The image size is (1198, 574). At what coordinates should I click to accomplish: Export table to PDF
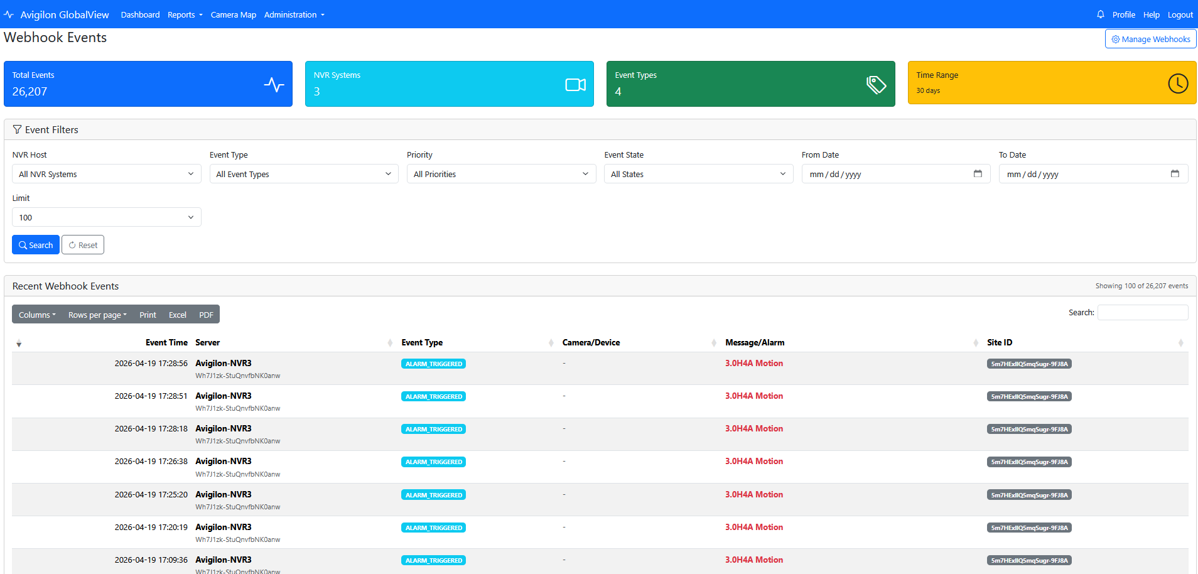click(x=206, y=315)
